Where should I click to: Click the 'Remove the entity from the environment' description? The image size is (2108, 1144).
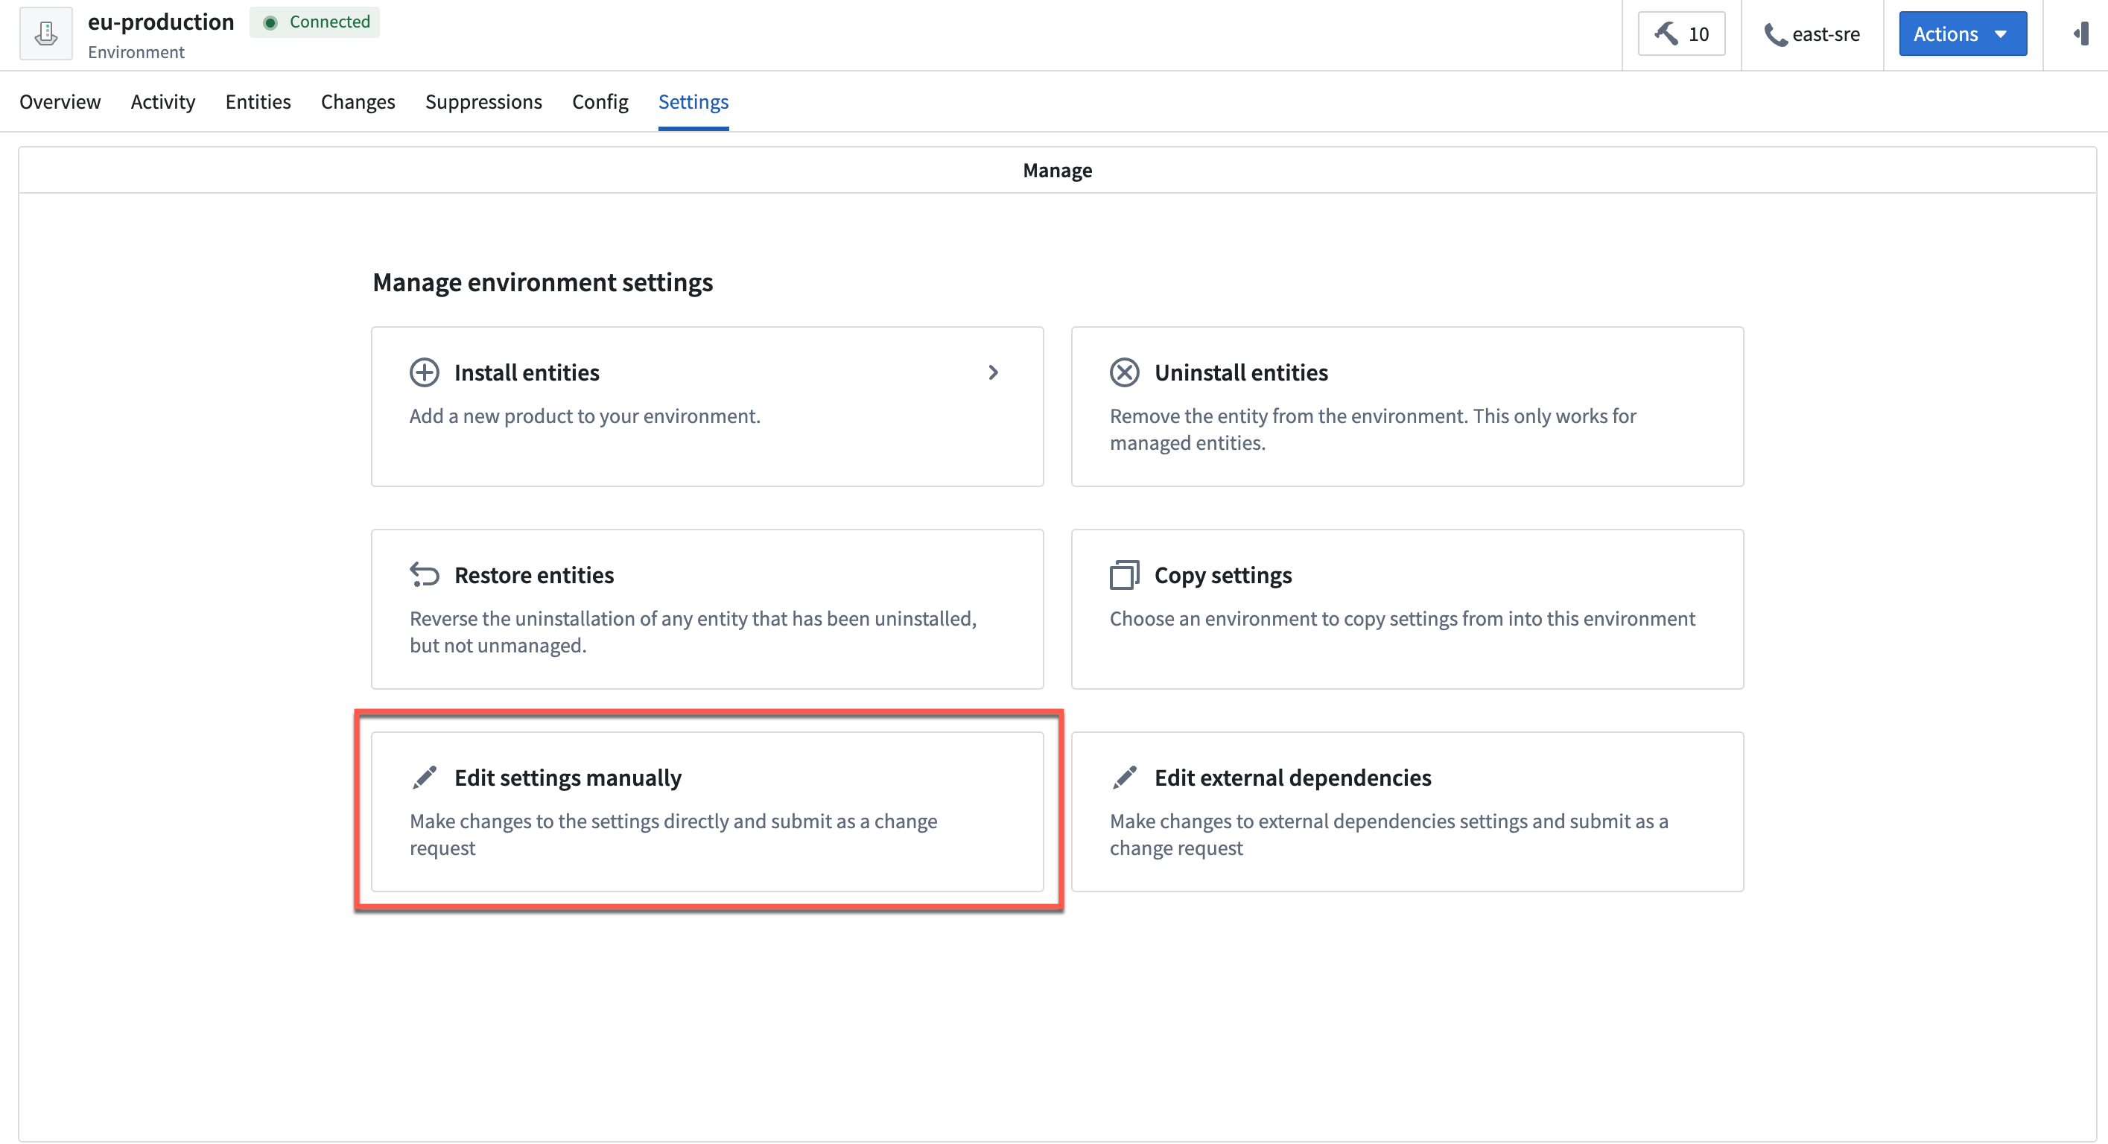pos(1373,429)
